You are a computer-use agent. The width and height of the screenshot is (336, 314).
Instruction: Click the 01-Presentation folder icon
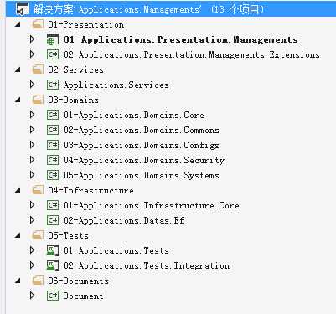38,24
